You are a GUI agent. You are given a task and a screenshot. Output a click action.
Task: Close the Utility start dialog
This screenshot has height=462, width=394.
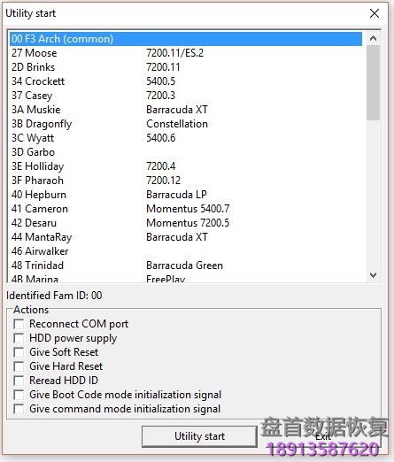point(375,13)
